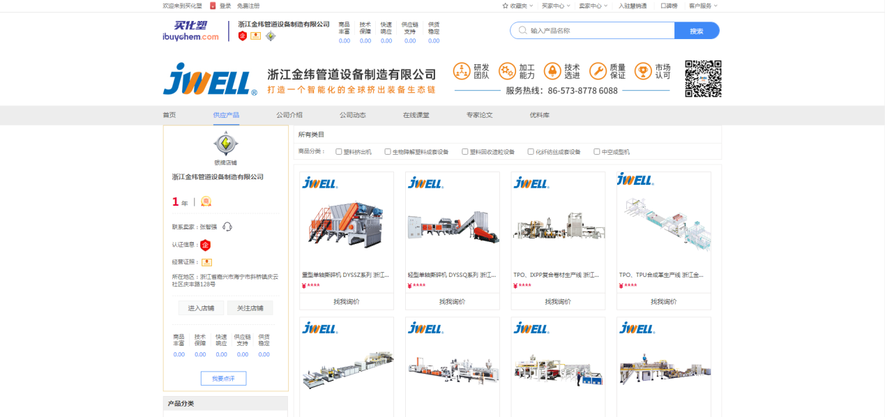This screenshot has width=885, height=417.
Task: Click the 轻型单轴撕碎机 DYSSQ系列 title
Action: pos(451,275)
